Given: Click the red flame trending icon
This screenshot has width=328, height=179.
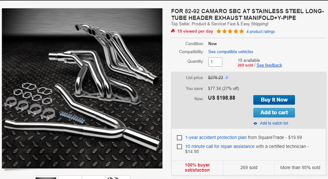Looking at the screenshot, I should (x=173, y=31).
